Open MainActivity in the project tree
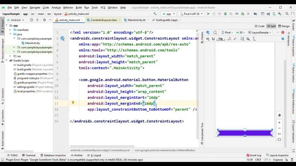Image resolution: width=296 pixels, height=166 pixels. [31, 43]
